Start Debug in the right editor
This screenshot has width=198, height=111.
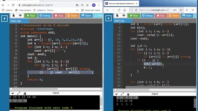(x=147, y=16)
